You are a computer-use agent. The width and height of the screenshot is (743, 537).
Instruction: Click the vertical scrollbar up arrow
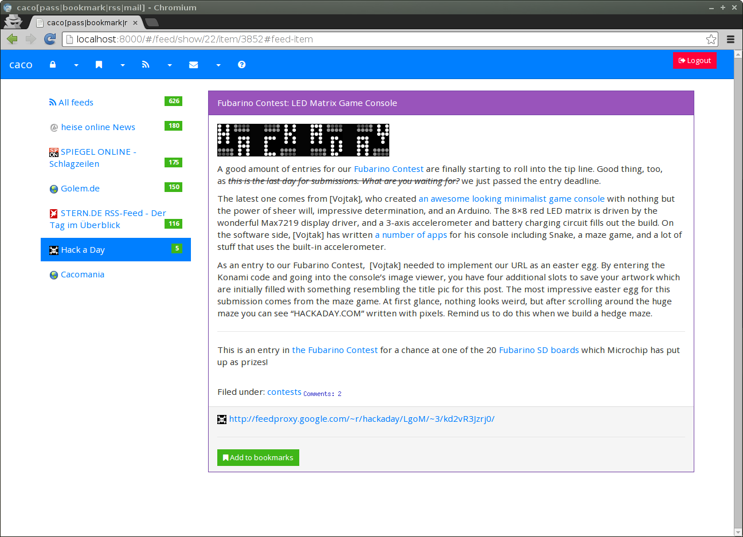click(x=738, y=54)
